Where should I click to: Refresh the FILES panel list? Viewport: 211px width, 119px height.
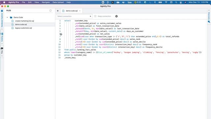coord(50,11)
